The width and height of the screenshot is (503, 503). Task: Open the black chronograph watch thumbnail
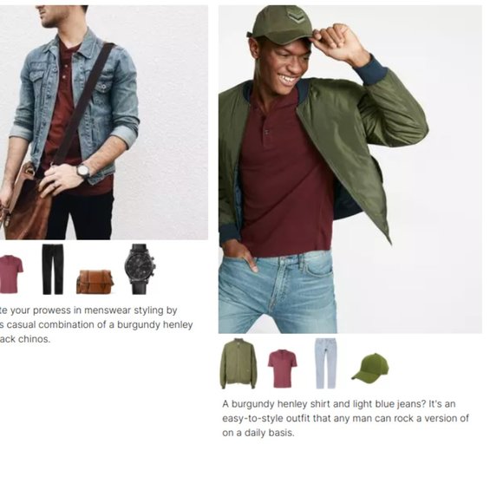point(140,269)
